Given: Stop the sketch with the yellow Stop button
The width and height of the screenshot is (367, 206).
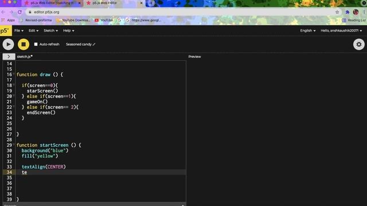Looking at the screenshot, I should pos(24,44).
